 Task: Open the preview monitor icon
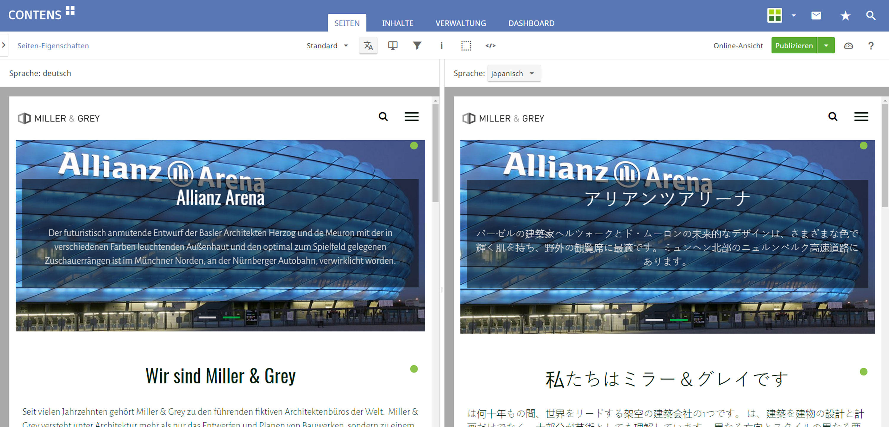pyautogui.click(x=393, y=45)
